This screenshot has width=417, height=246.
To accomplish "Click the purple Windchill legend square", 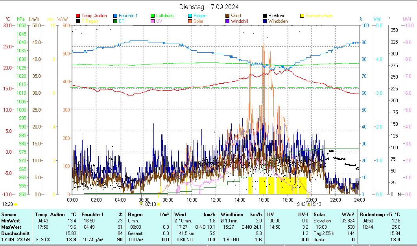I will point(227,21).
